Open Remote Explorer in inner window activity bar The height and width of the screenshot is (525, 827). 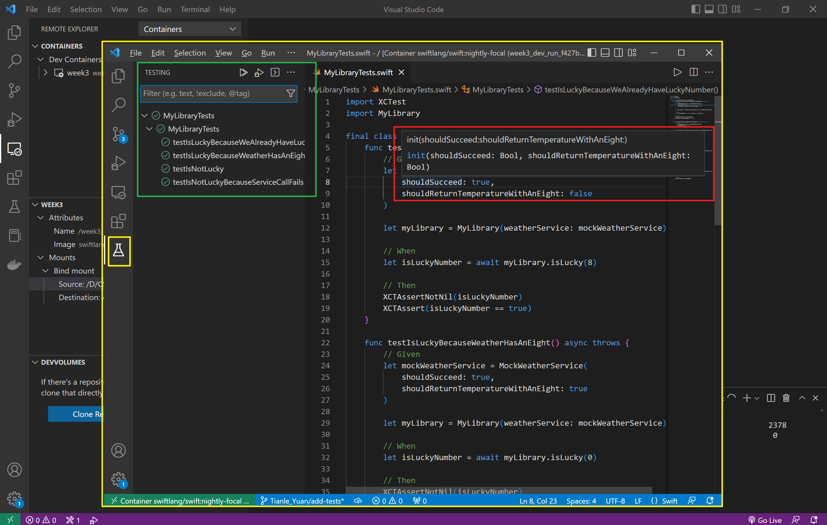point(118,192)
